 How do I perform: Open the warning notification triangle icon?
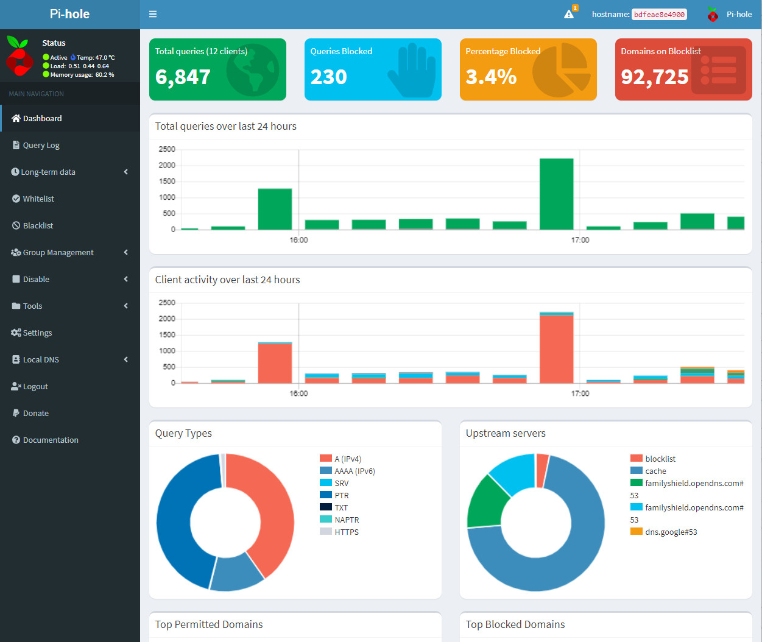point(569,14)
